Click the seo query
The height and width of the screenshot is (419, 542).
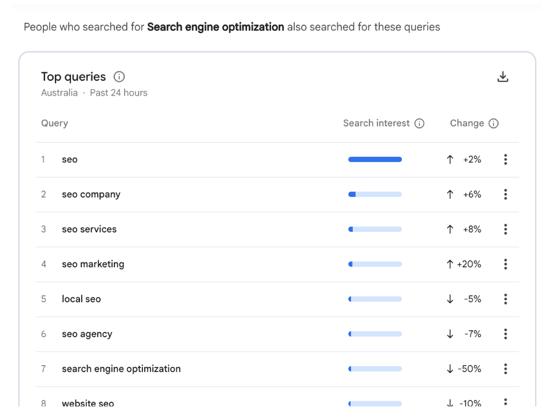tap(70, 160)
